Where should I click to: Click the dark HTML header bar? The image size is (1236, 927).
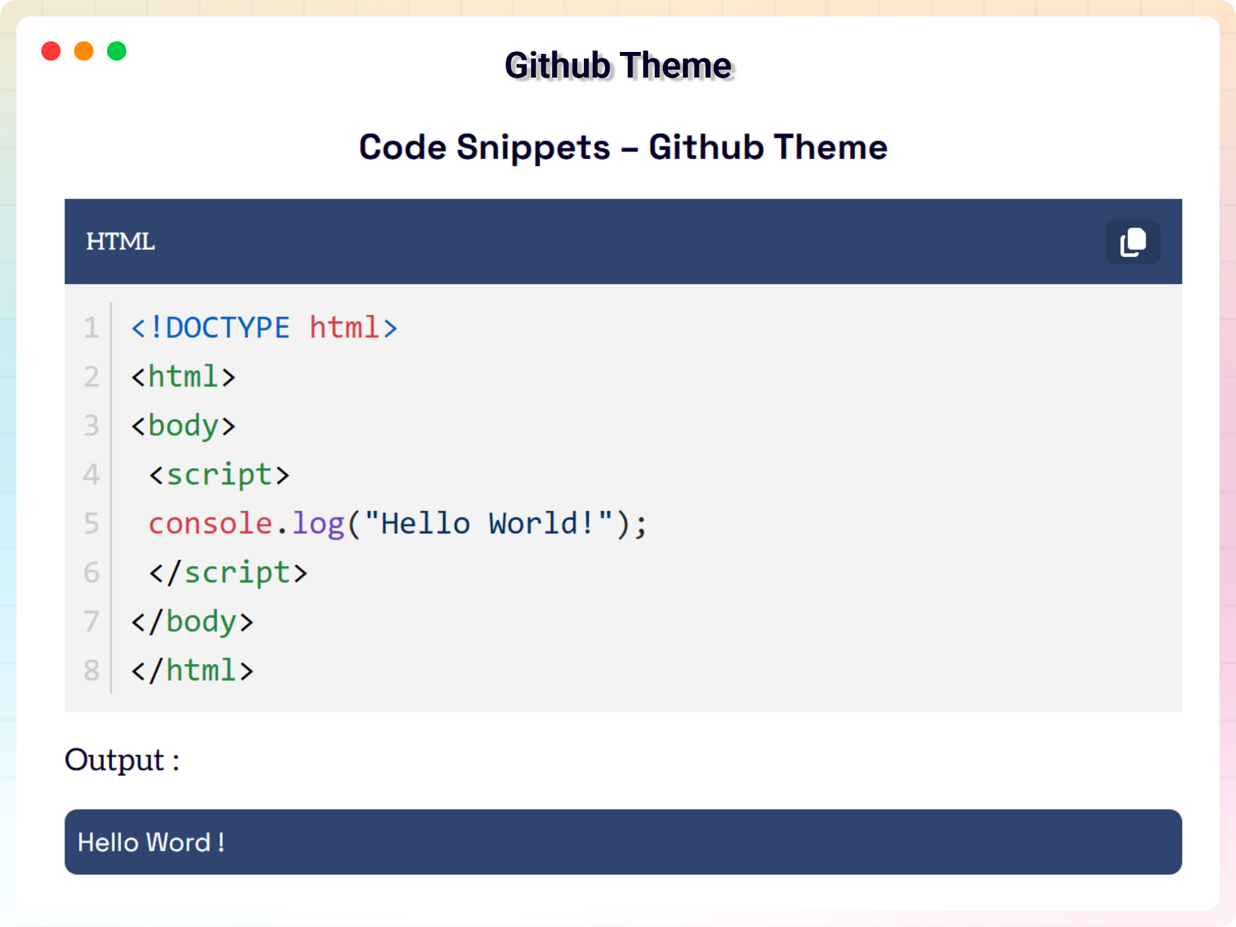(592, 242)
